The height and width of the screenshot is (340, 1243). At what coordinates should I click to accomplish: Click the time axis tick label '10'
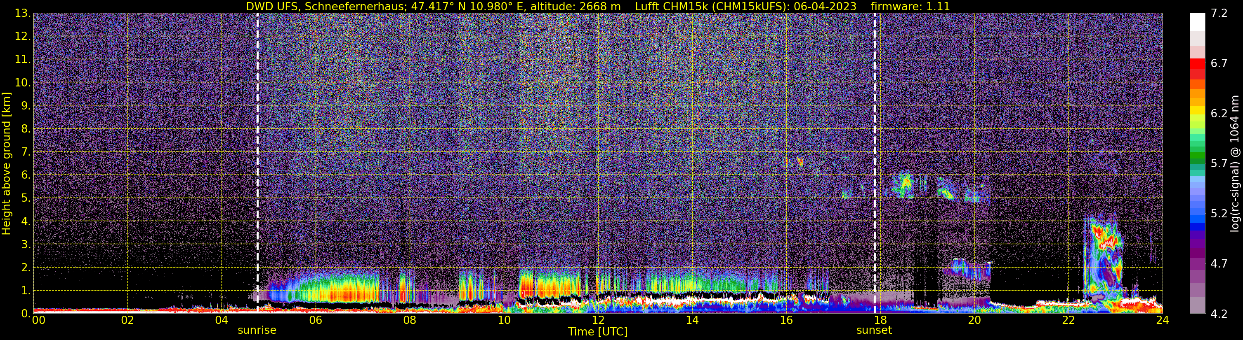click(x=504, y=320)
